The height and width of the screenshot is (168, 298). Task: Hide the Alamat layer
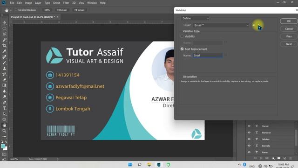click(x=249, y=126)
